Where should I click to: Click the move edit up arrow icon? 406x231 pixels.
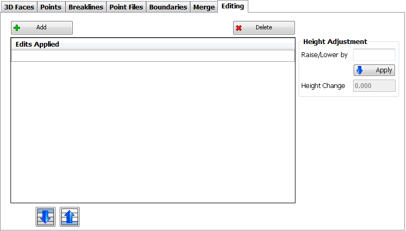click(x=70, y=217)
